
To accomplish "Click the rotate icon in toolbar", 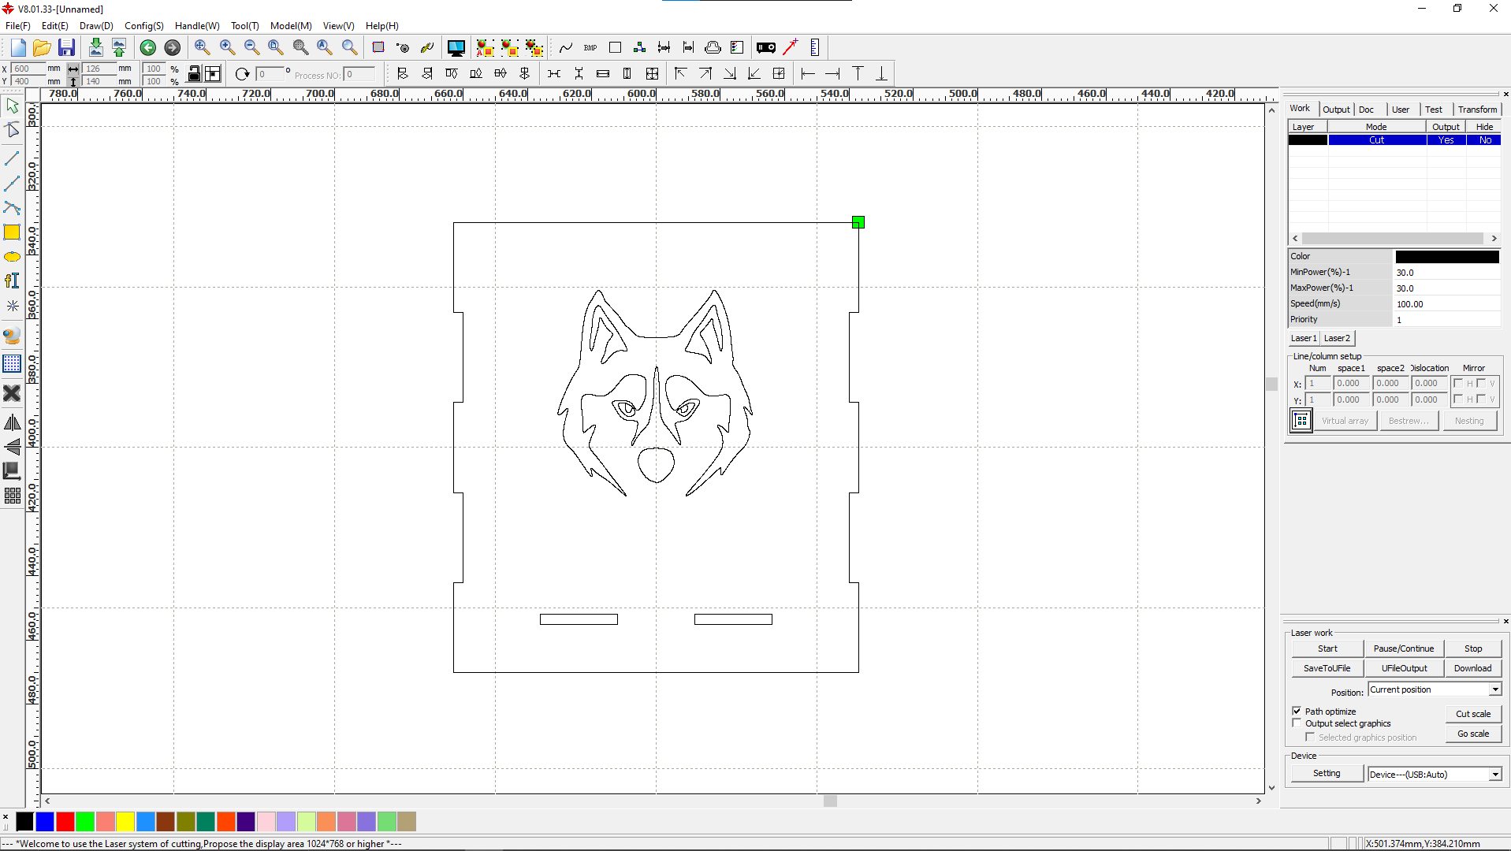I will [242, 74].
